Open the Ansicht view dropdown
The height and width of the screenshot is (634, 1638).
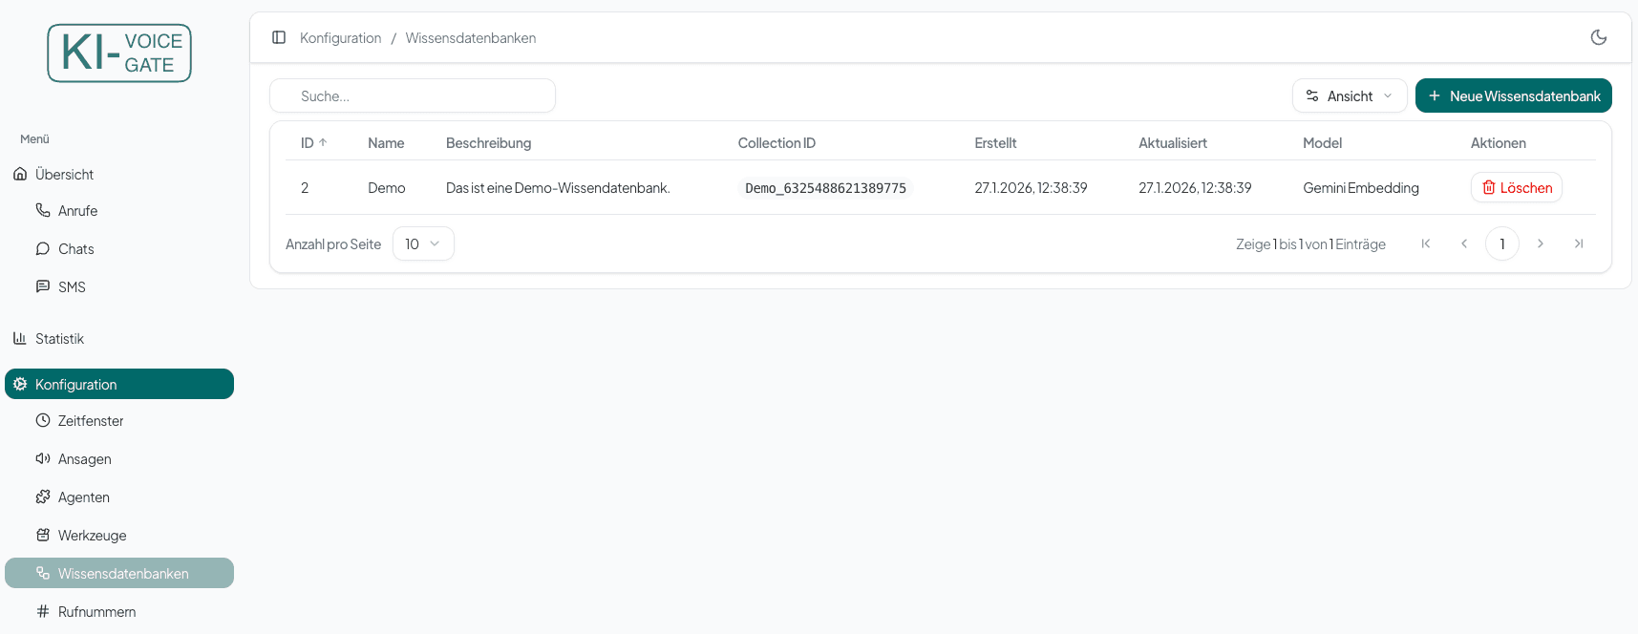1350,95
